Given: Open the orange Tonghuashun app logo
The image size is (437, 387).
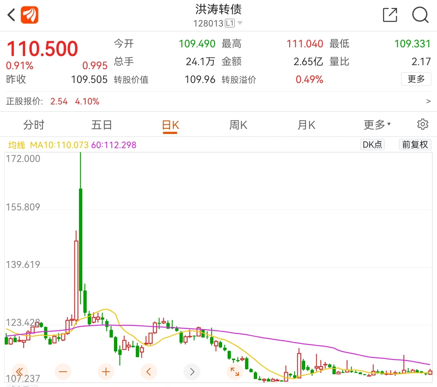Looking at the screenshot, I should pyautogui.click(x=29, y=15).
